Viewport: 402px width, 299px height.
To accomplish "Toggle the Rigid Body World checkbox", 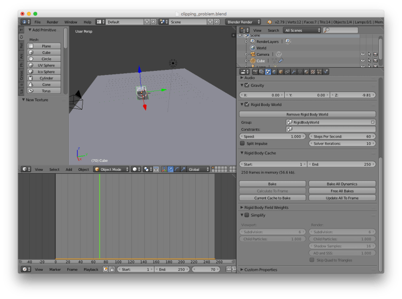I will (247, 105).
